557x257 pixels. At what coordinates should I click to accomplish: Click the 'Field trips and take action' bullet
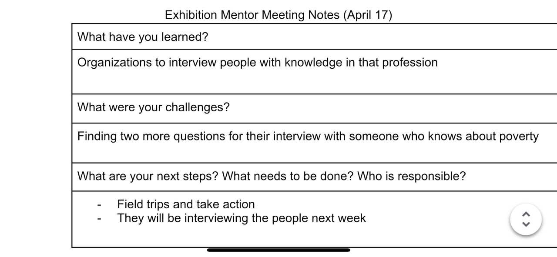pos(186,204)
